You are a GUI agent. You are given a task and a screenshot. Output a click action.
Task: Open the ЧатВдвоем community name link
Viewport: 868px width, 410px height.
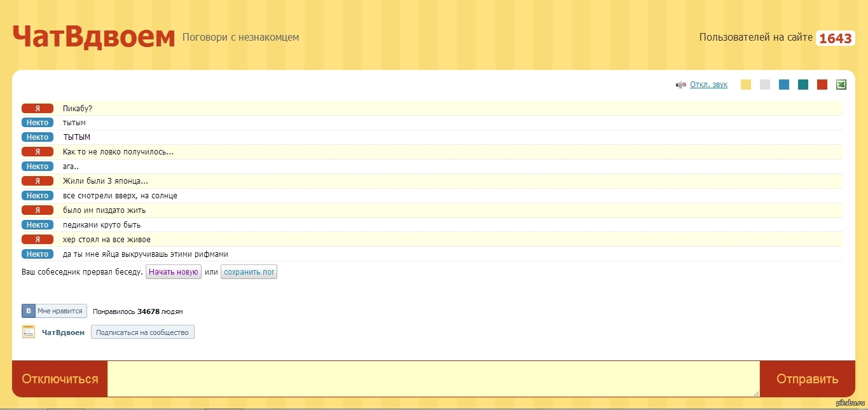63,332
